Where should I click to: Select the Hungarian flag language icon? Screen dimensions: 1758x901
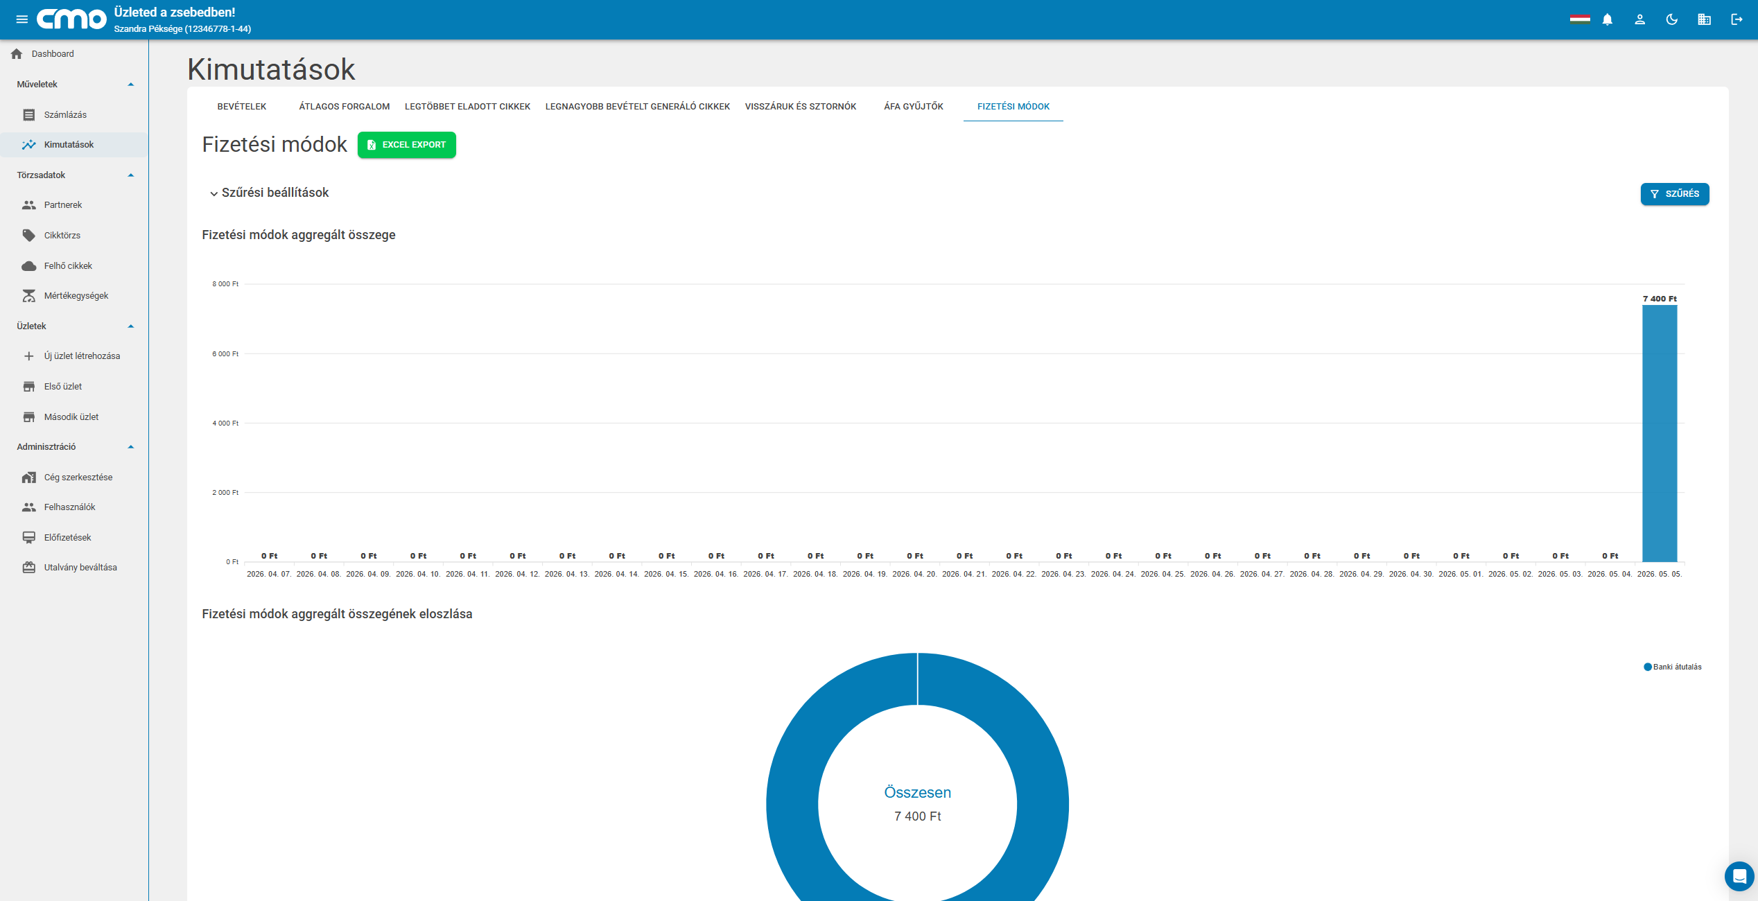point(1580,19)
